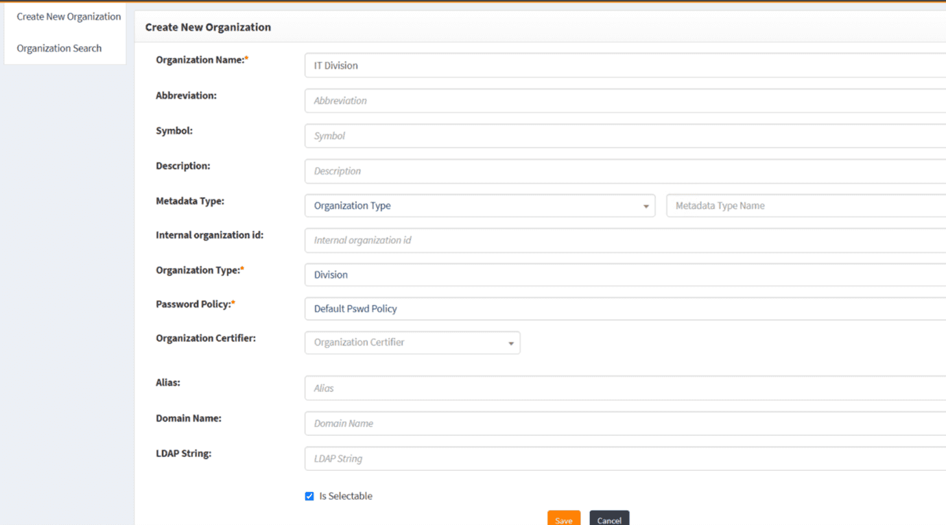Screen dimensions: 946x525
Task: Focus the Symbol input box
Action: (x=624, y=136)
